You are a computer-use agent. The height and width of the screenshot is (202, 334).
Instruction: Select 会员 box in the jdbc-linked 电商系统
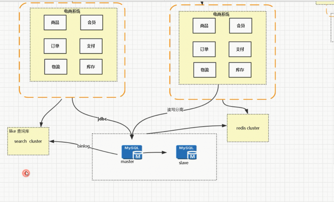pyautogui.click(x=92, y=23)
